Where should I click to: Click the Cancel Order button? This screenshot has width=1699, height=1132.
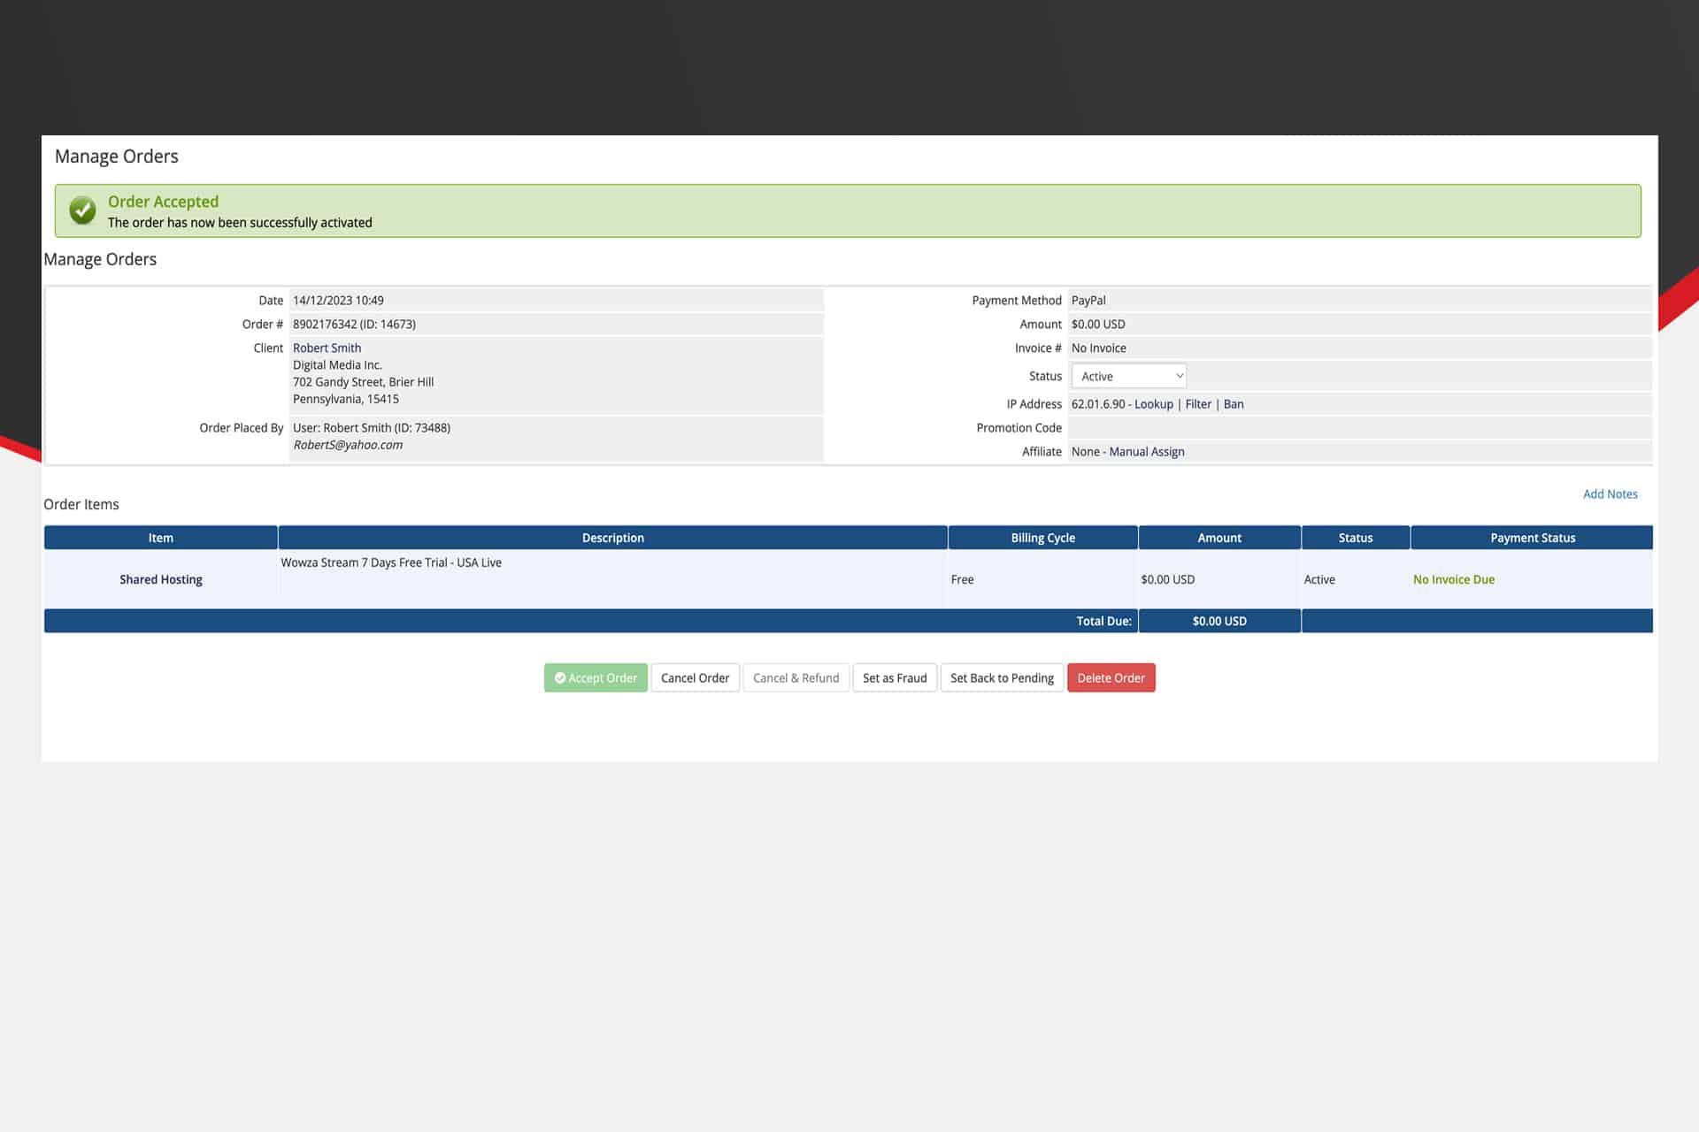click(x=695, y=678)
